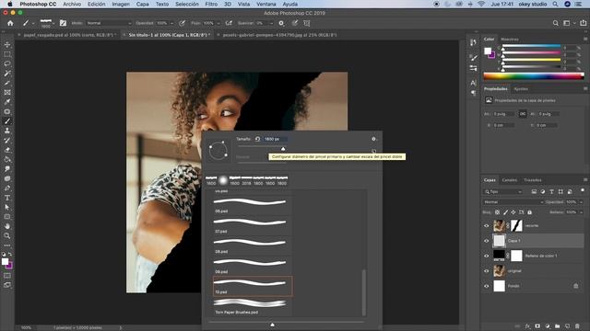Select the Move tool
This screenshot has height=331, width=590.
[x=7, y=45]
